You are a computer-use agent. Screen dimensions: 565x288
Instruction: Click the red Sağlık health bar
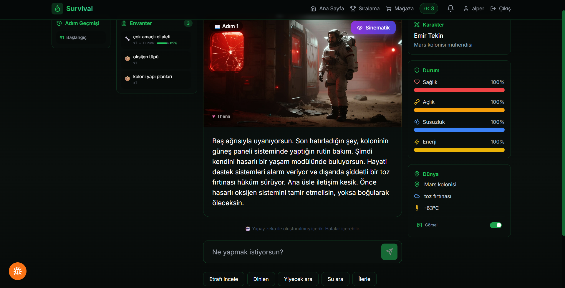459,90
